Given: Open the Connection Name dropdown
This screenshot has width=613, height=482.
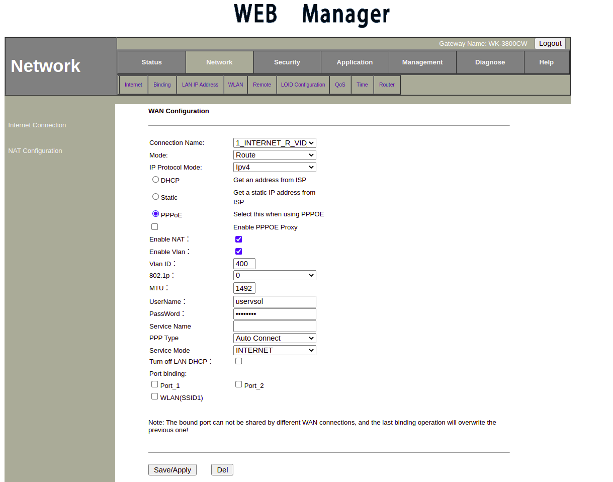Looking at the screenshot, I should tap(275, 143).
